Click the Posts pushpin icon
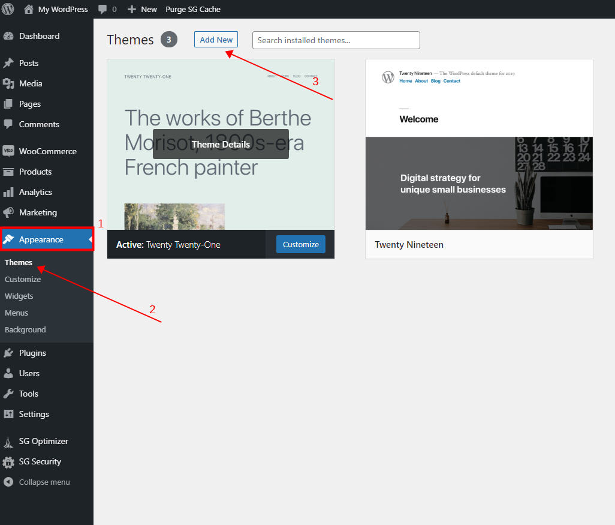The image size is (615, 525). coord(8,63)
